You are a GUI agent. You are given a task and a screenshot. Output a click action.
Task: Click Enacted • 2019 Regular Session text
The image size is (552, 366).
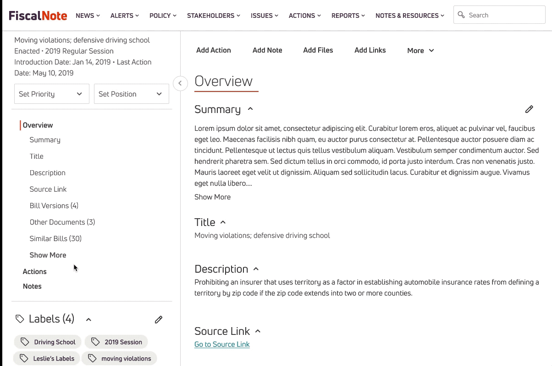coord(64,51)
